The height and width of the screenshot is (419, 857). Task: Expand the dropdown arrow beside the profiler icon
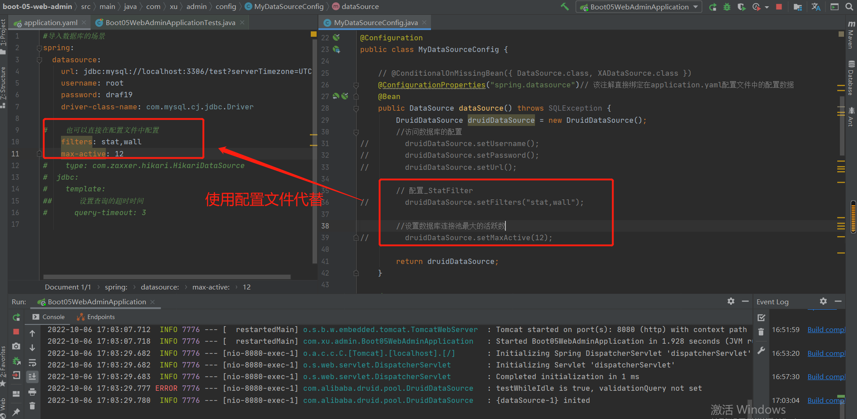coord(767,7)
